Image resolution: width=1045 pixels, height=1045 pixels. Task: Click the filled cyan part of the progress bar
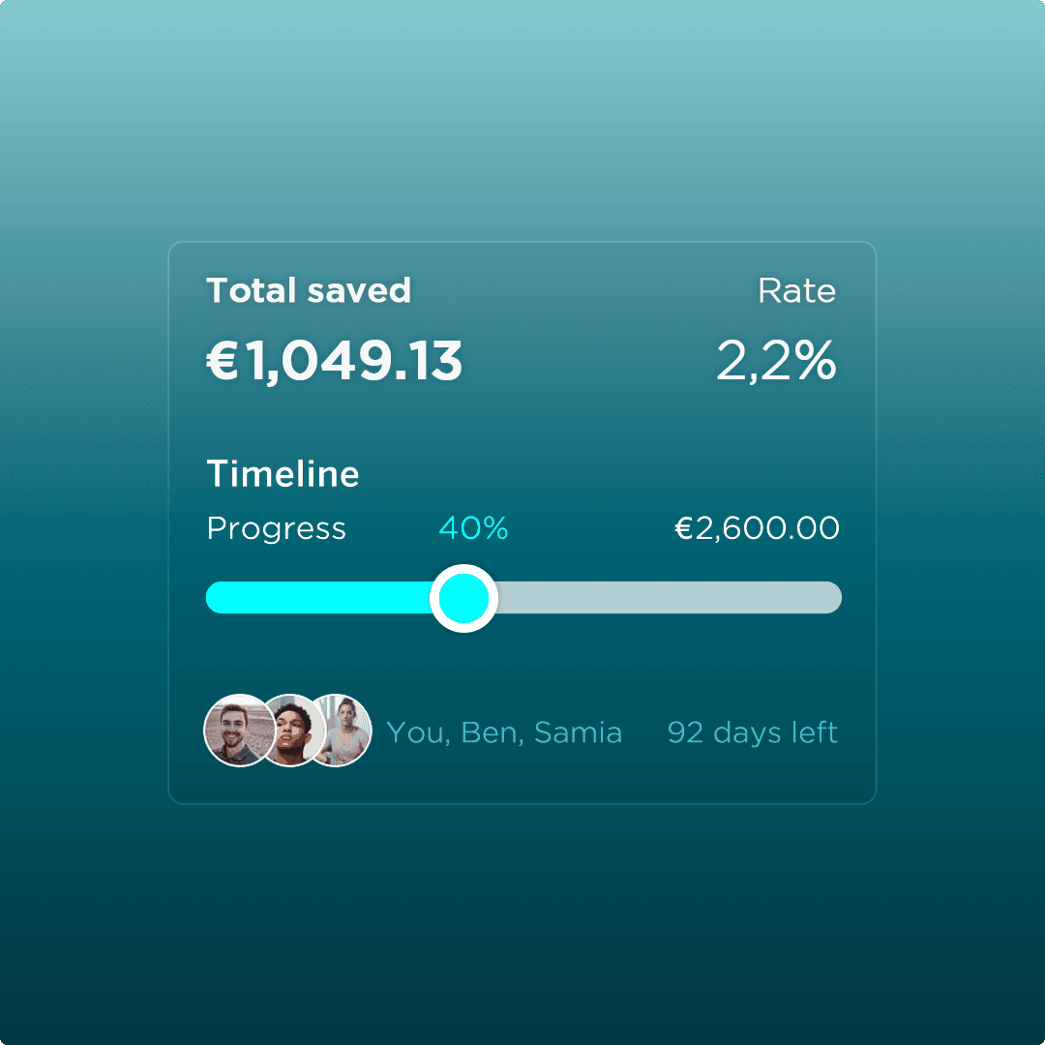(317, 598)
